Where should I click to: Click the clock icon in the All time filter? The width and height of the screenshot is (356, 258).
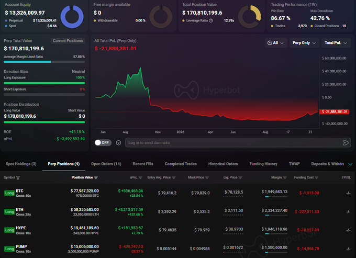click(270, 43)
